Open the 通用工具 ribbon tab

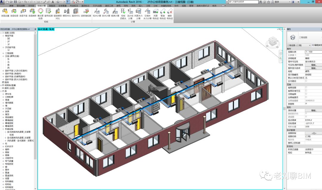click(x=109, y=6)
